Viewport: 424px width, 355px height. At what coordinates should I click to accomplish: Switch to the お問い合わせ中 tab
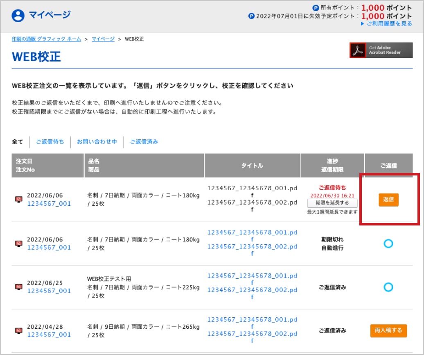[97, 142]
